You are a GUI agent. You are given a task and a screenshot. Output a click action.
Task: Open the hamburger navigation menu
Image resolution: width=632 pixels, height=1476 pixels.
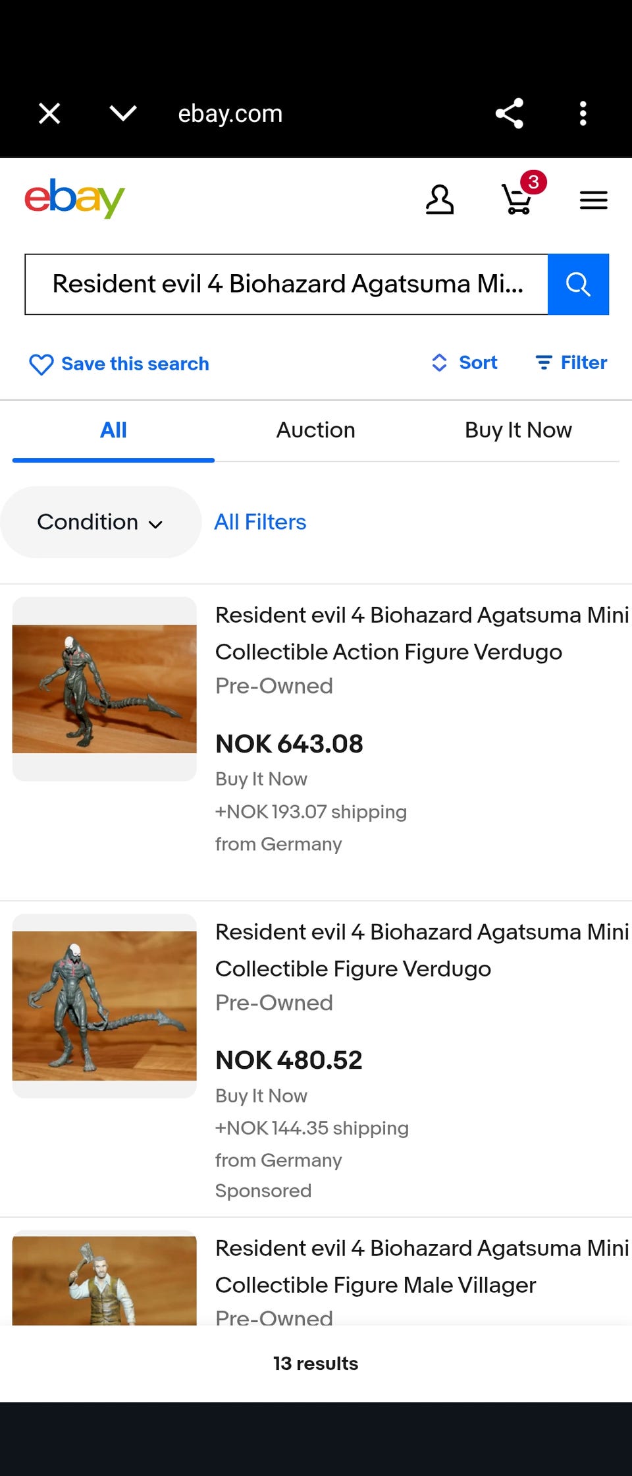pyautogui.click(x=593, y=200)
